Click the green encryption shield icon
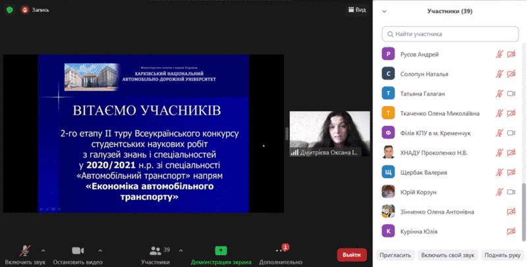 point(9,10)
